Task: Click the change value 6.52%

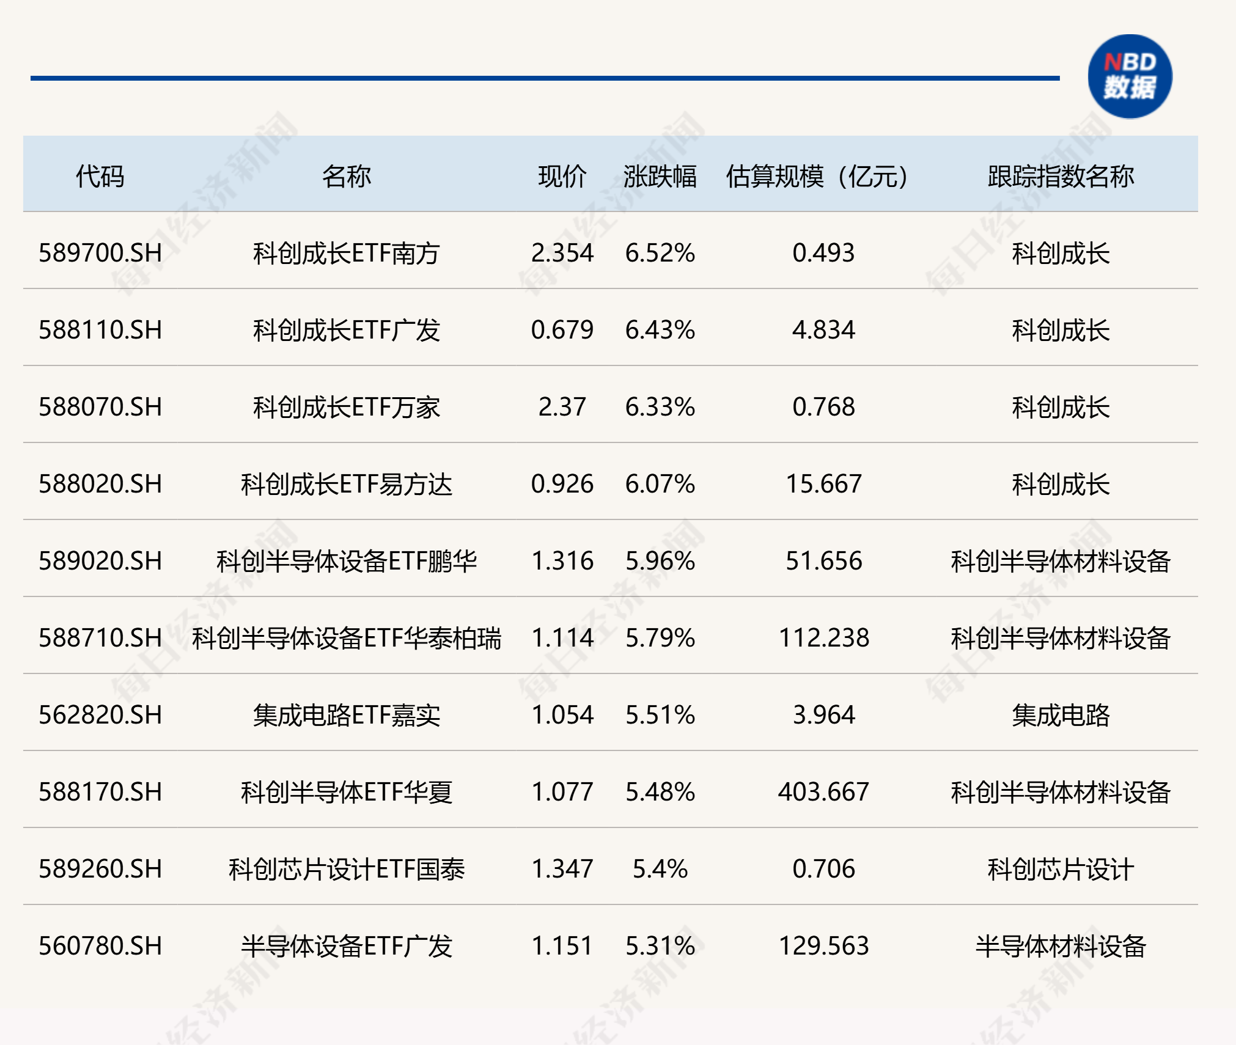Action: pos(660,253)
